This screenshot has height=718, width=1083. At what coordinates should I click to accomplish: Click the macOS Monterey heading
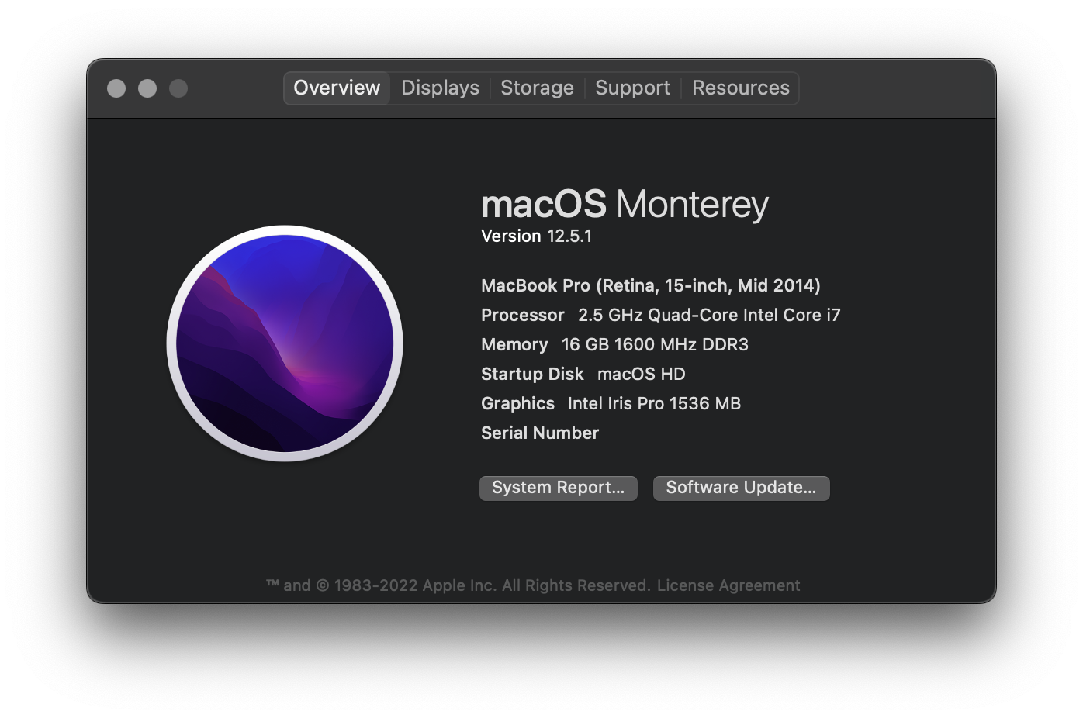pos(625,205)
